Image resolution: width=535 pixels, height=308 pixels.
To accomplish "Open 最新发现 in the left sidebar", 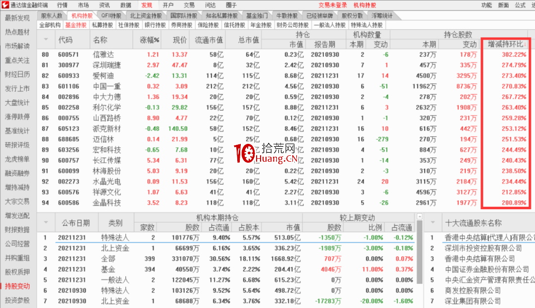I will point(17,18).
